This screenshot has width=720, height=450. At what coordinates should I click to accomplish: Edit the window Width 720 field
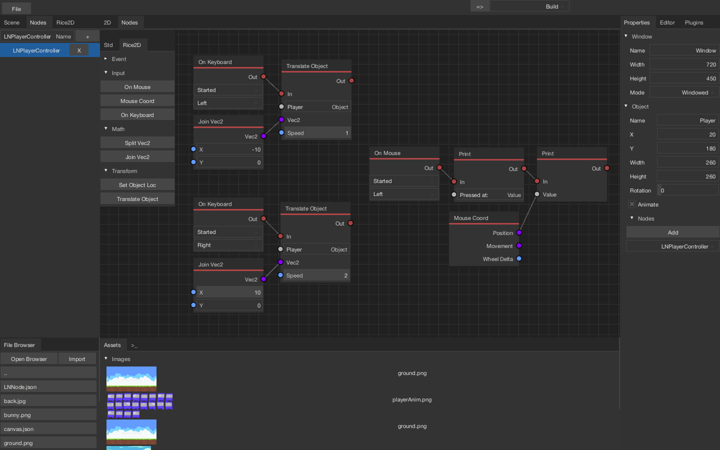tap(684, 64)
